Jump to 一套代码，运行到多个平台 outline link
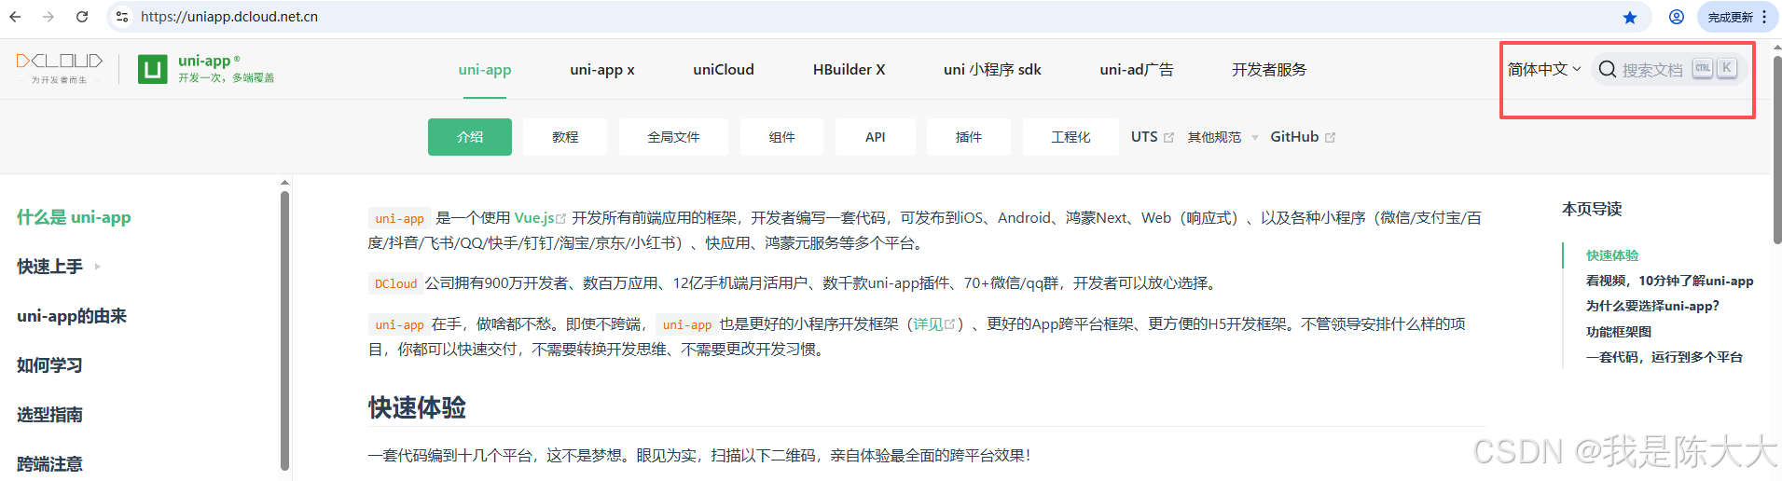1782x481 pixels. point(1665,357)
